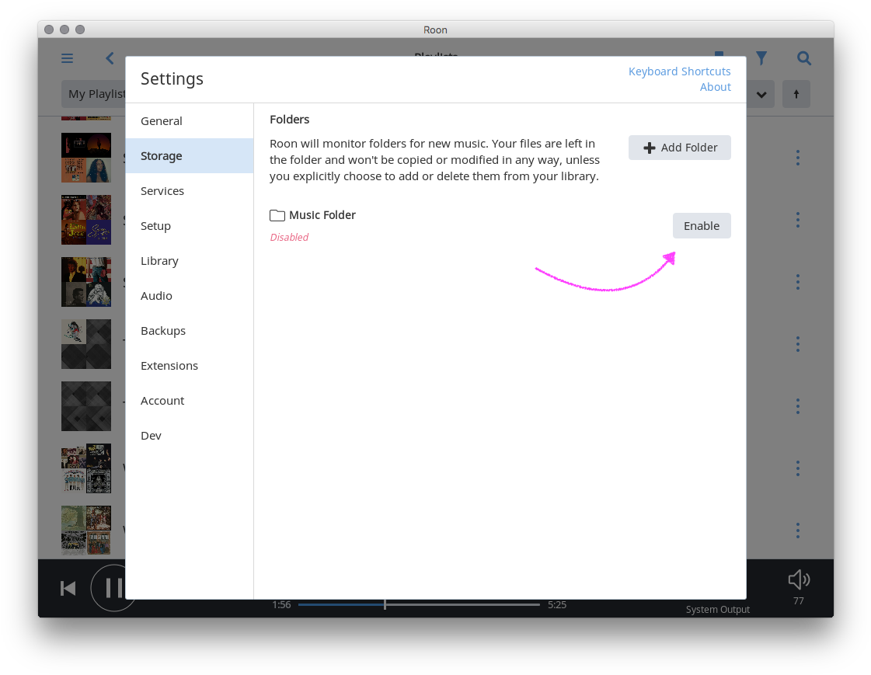Open three-dot menu beside Latin Jazz playlist
871x675 pixels.
coord(798,220)
